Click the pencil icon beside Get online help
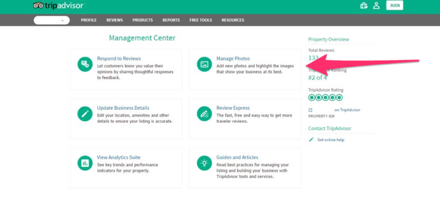Screen dimensions: 440x204 [311, 139]
